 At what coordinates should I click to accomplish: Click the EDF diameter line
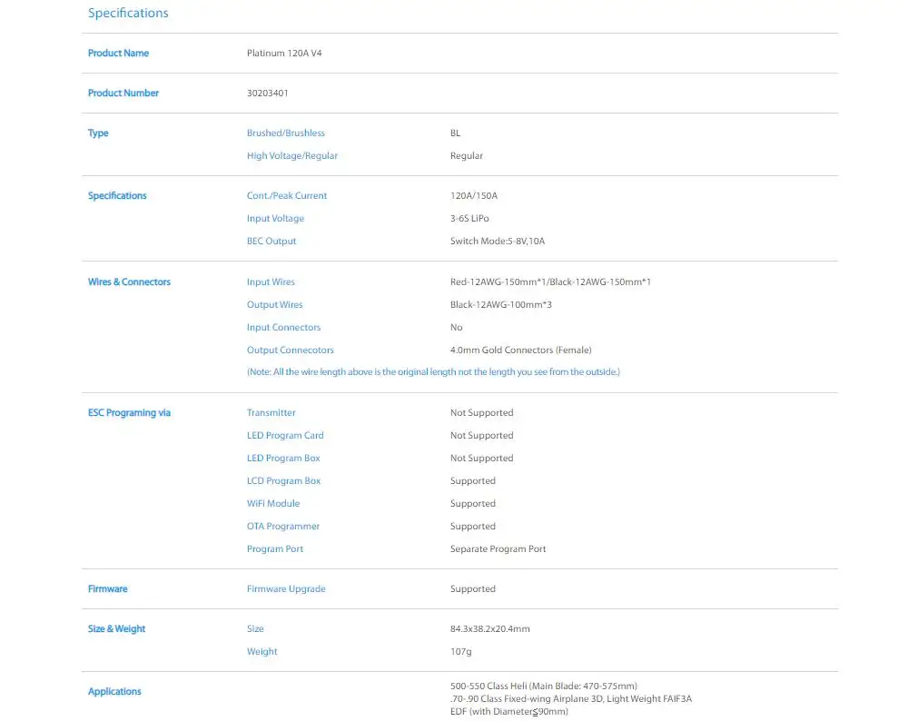click(509, 712)
